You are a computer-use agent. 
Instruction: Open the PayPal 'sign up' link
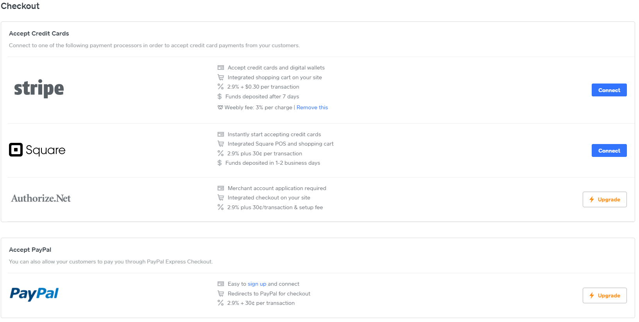coord(257,284)
